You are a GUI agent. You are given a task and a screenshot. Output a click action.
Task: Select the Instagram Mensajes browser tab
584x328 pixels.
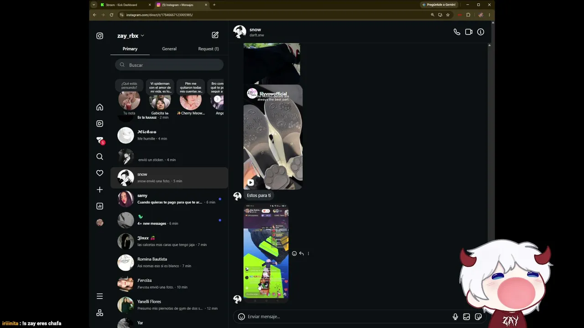coord(182,5)
